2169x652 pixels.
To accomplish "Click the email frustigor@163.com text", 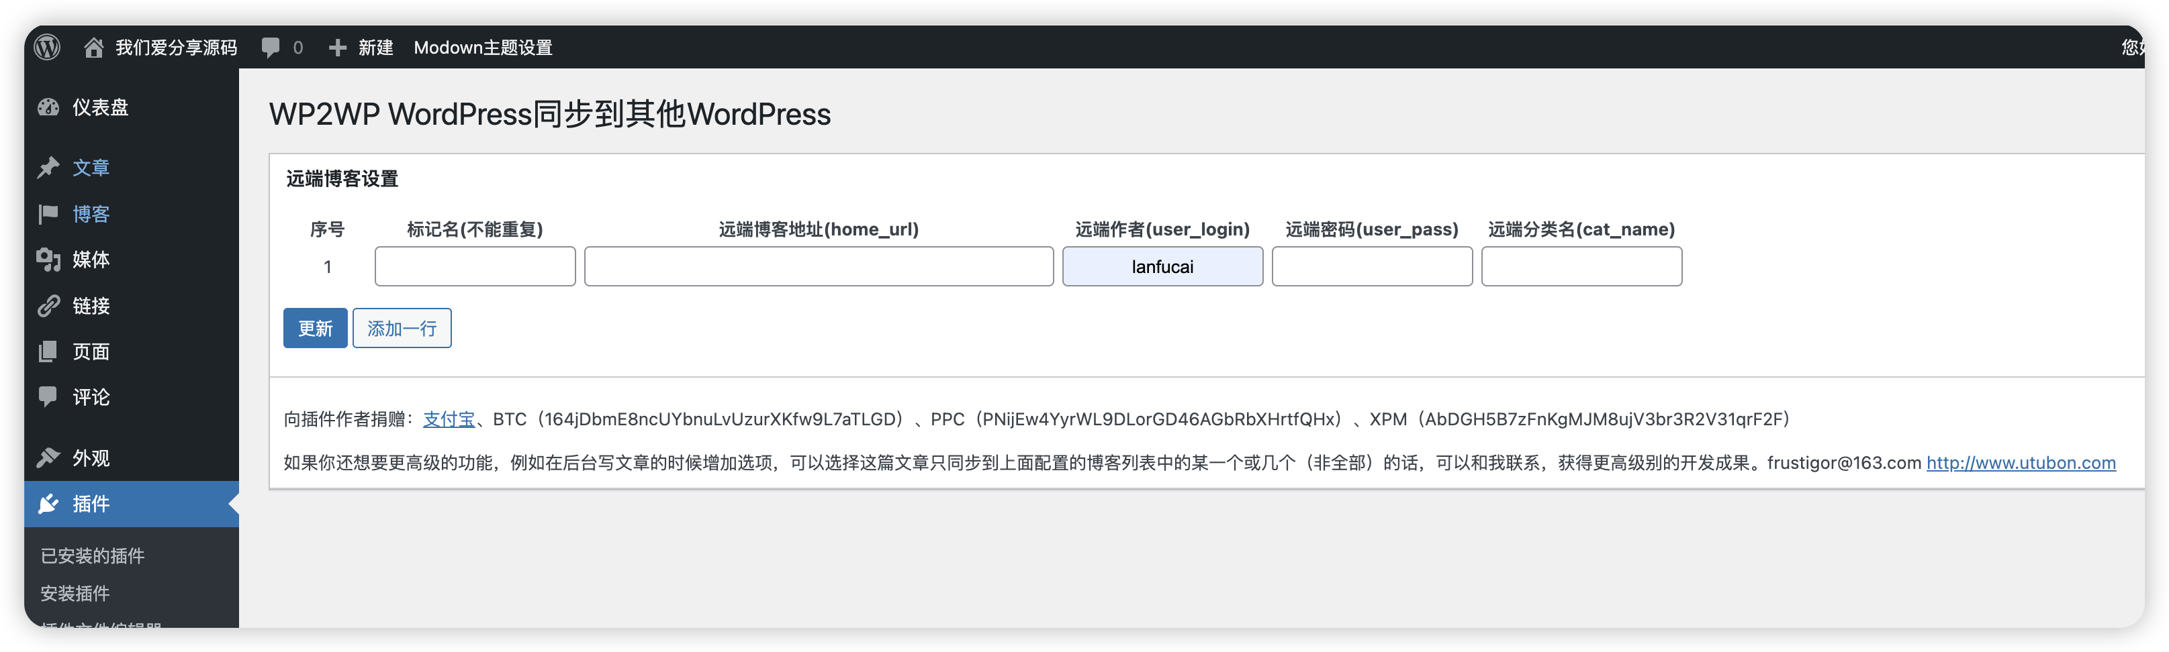I will (1844, 463).
